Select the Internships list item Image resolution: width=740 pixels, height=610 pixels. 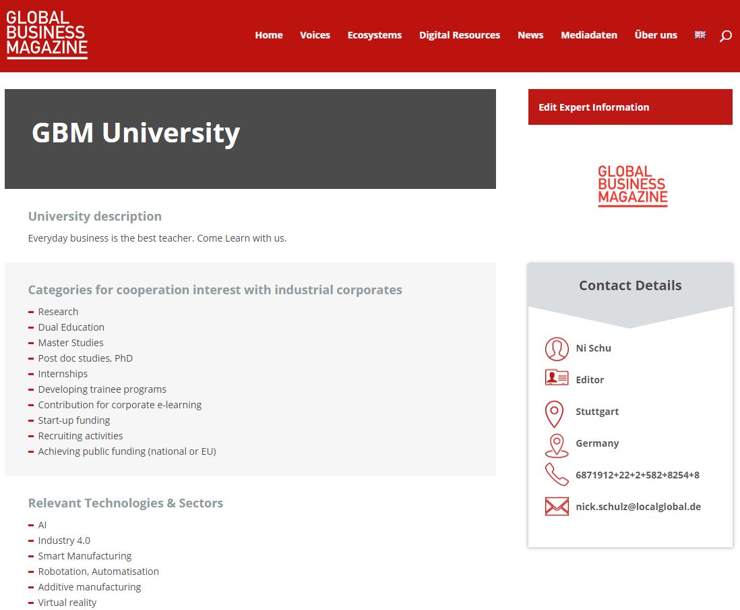(x=63, y=374)
